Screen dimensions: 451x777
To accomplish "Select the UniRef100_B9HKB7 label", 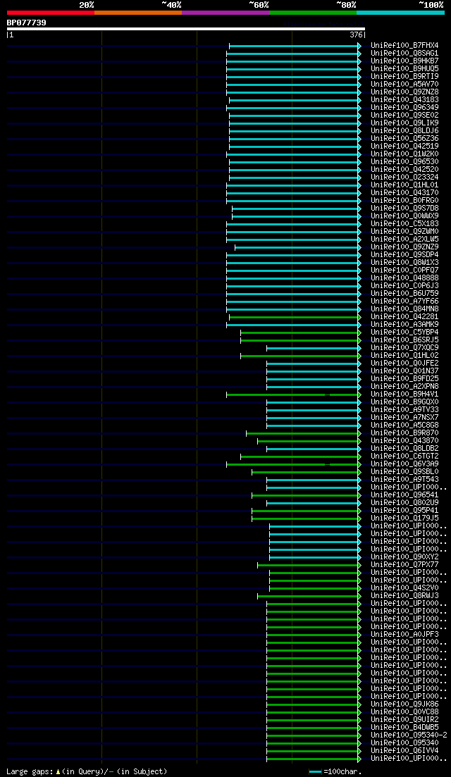I will tap(404, 61).
